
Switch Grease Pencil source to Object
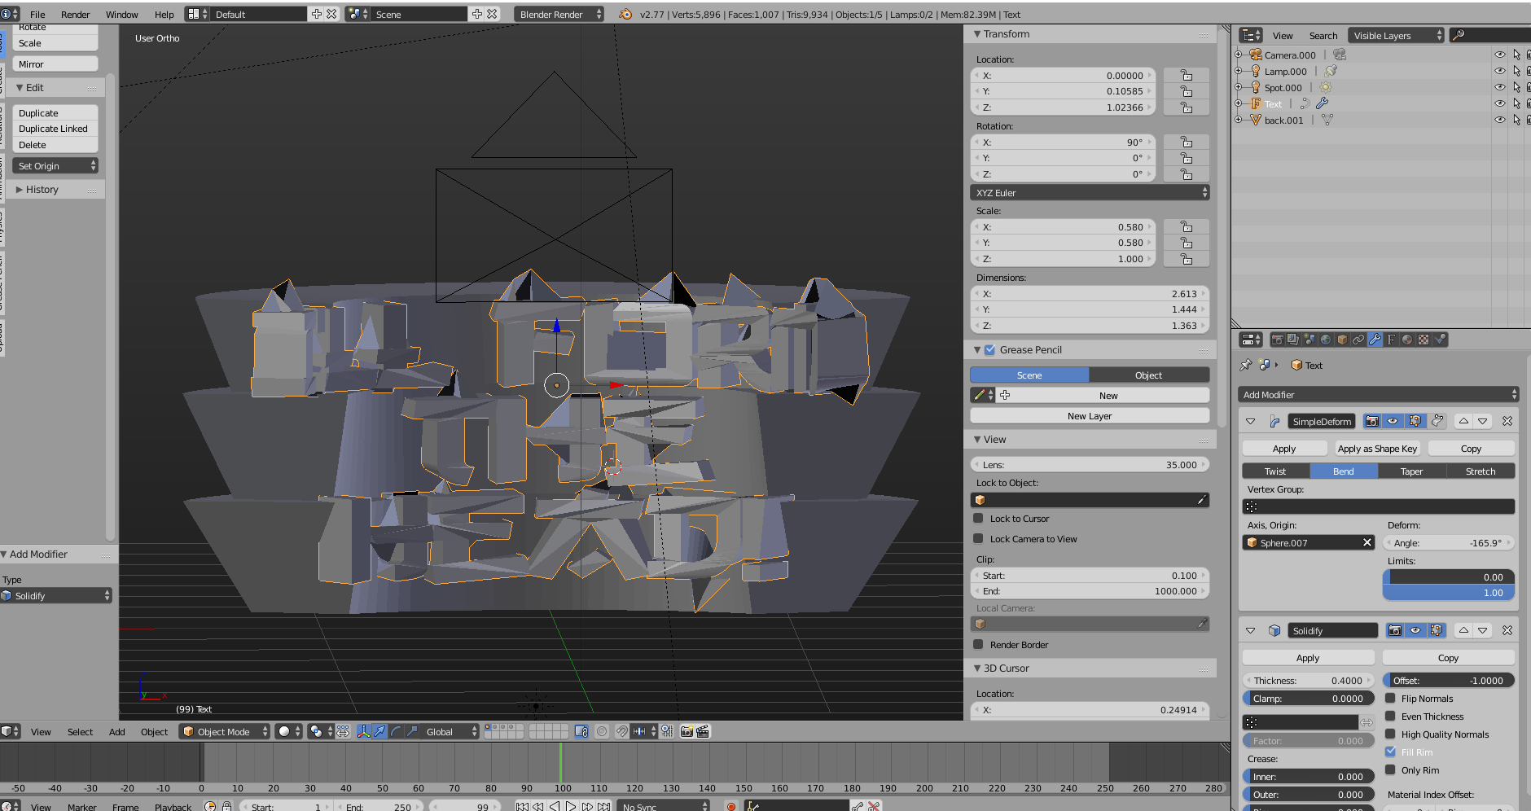1149,375
